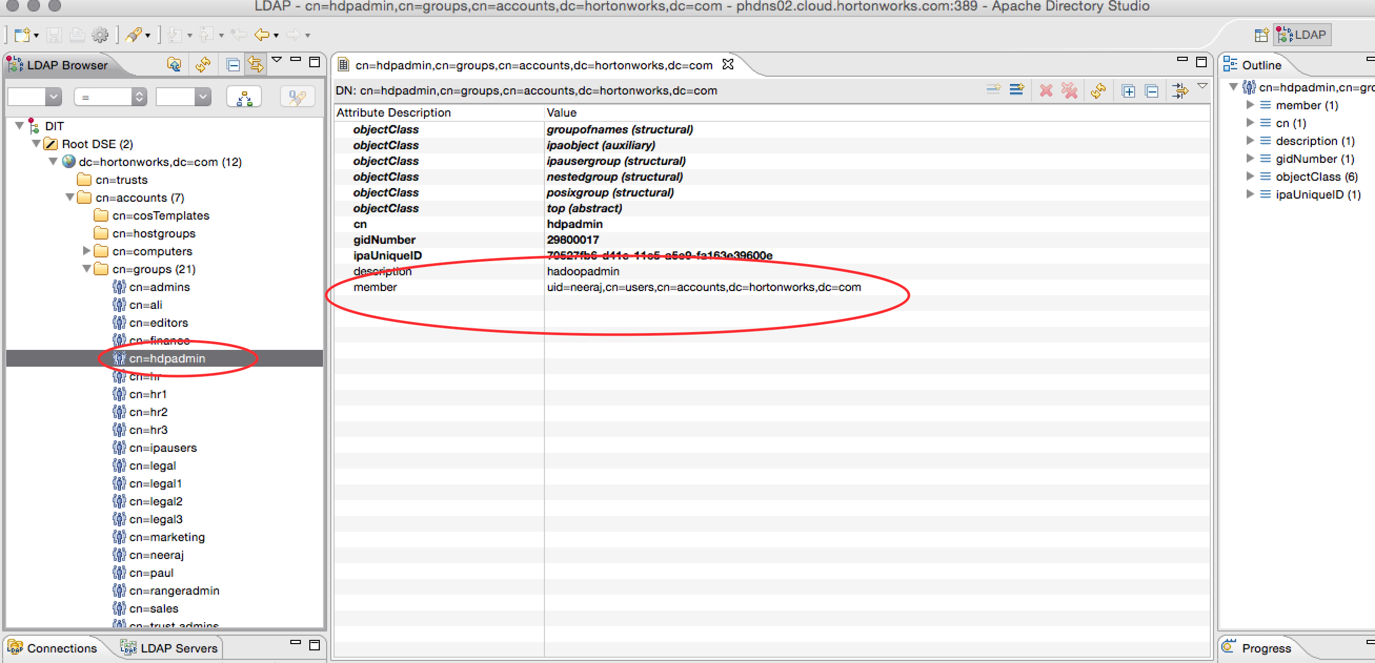Select the cn=rangeradmin group entry
The image size is (1375, 663).
point(174,590)
